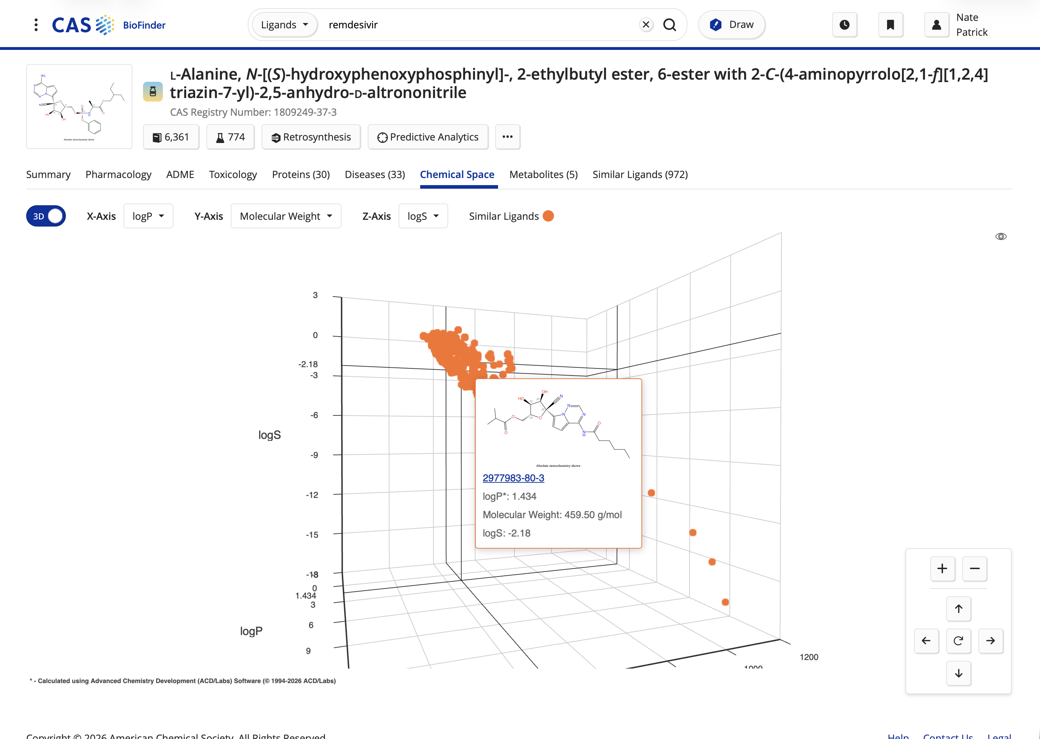Switch to Similar Ligands (972) tab
Screen dimensions: 1040x739
tap(640, 174)
